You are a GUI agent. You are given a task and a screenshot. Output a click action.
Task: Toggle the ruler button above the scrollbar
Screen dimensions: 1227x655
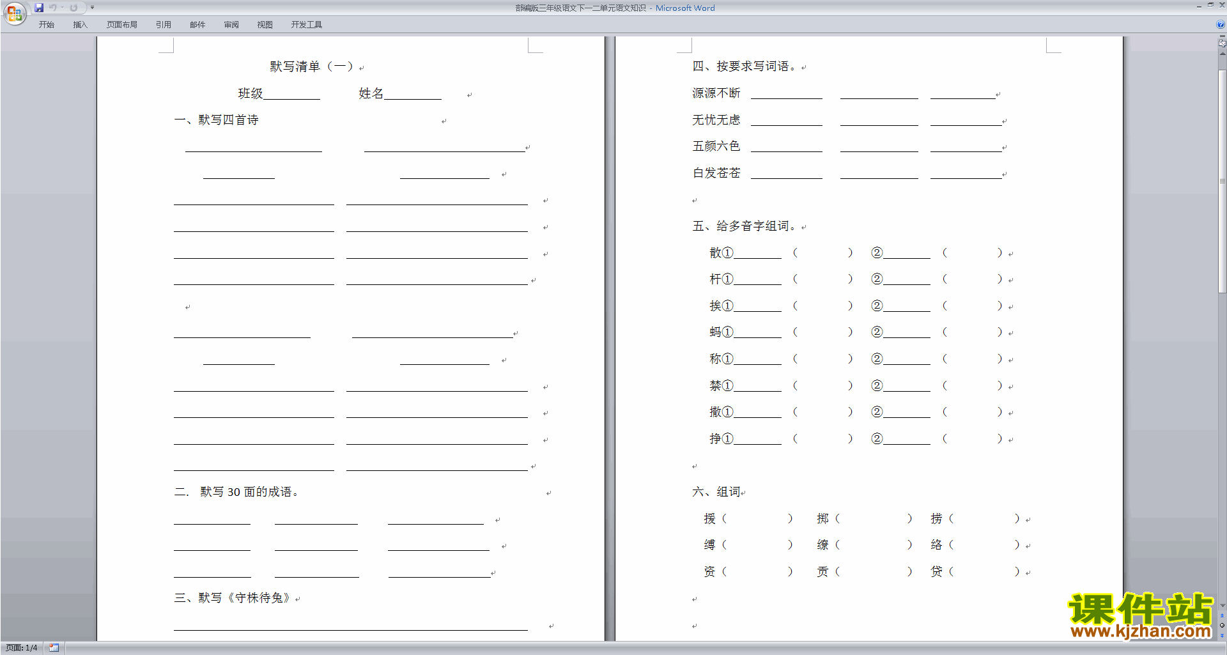[1222, 43]
